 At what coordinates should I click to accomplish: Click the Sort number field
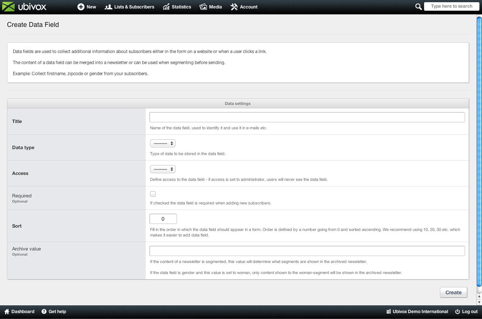[163, 219]
